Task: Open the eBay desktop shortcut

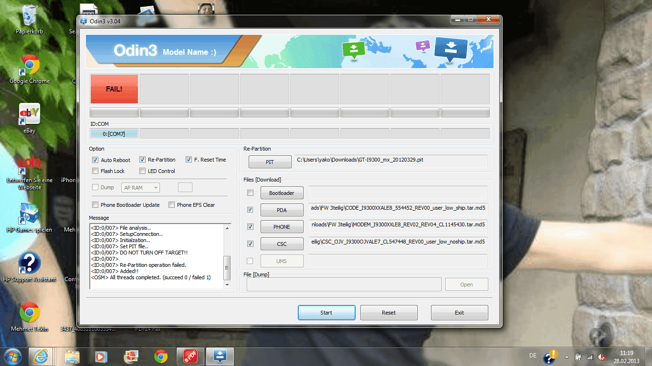Action: tap(29, 118)
